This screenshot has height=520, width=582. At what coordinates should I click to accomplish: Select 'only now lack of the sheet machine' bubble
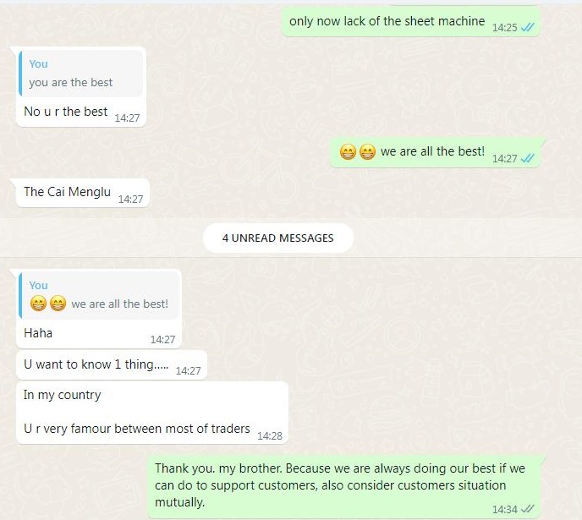tap(410, 21)
